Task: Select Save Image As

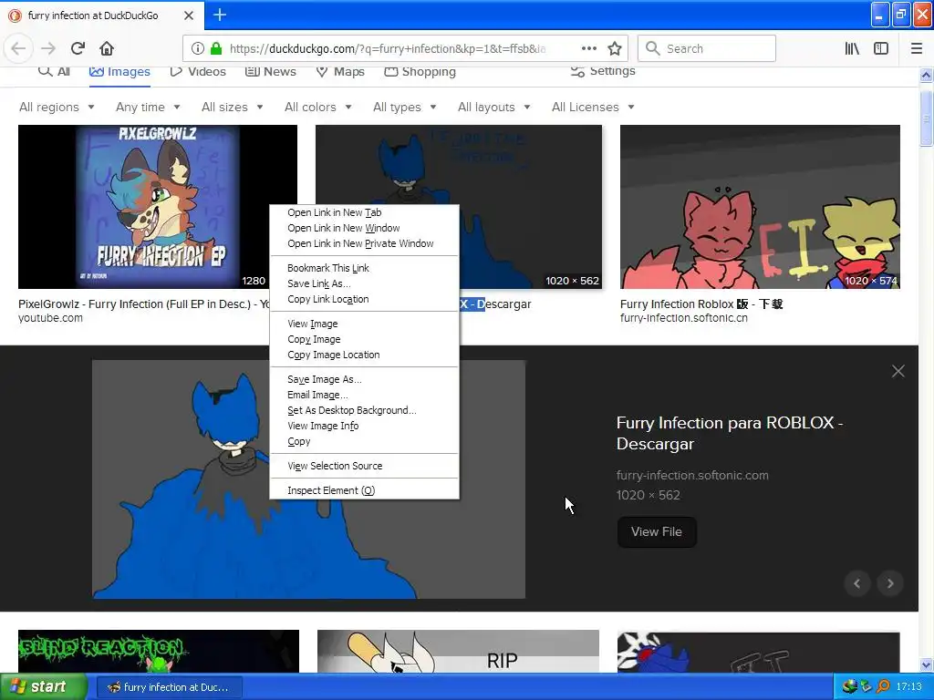Action: click(x=364, y=378)
